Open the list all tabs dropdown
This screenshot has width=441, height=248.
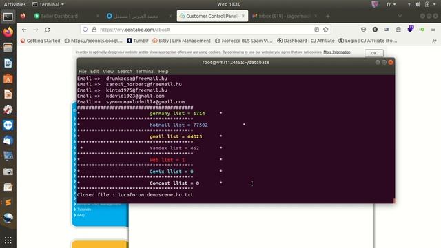coord(400,16)
